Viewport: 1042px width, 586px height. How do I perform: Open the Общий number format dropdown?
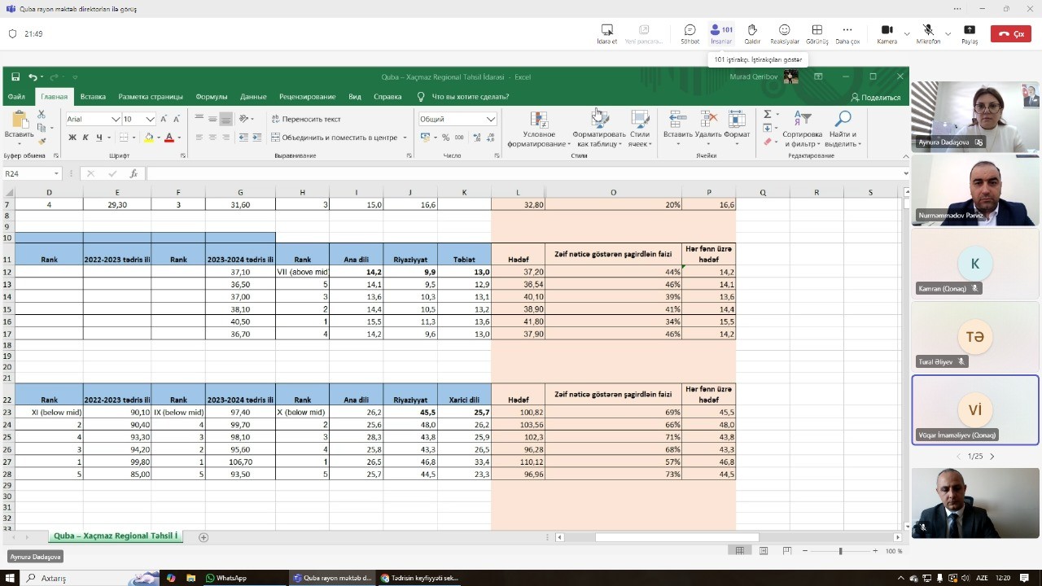pyautogui.click(x=490, y=119)
